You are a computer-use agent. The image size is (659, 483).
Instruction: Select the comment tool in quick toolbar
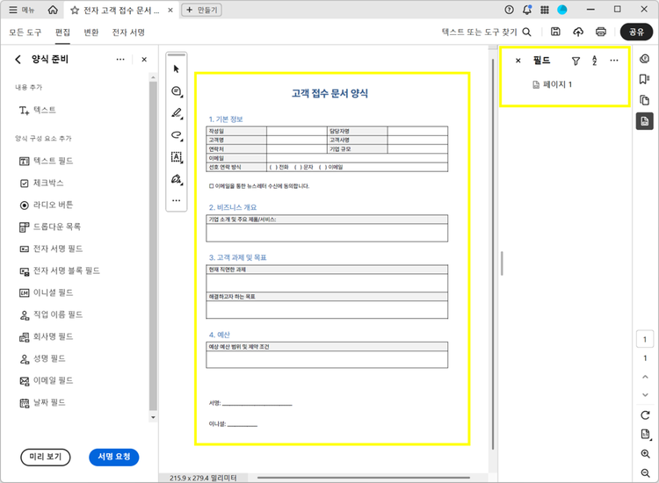click(177, 91)
